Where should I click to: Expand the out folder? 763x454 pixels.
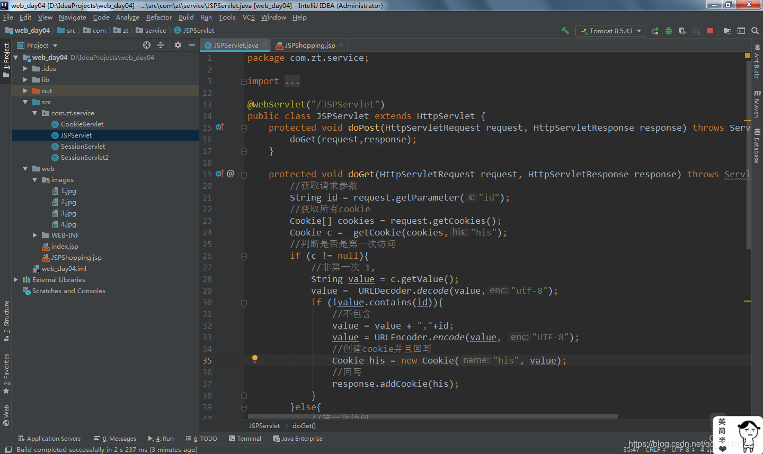pyautogui.click(x=25, y=90)
